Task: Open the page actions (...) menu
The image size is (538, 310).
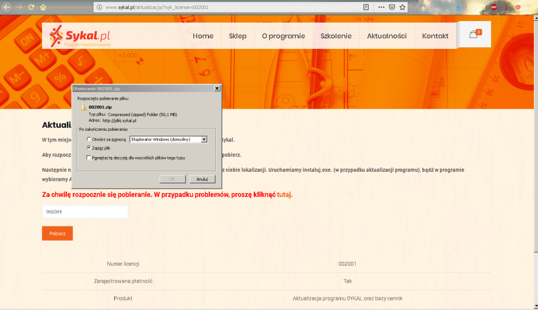Action: point(381,7)
